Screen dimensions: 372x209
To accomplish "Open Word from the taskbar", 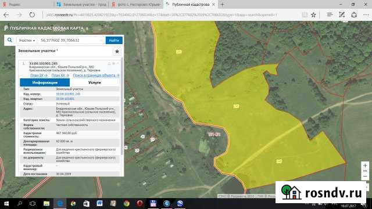I will [x=99, y=204].
